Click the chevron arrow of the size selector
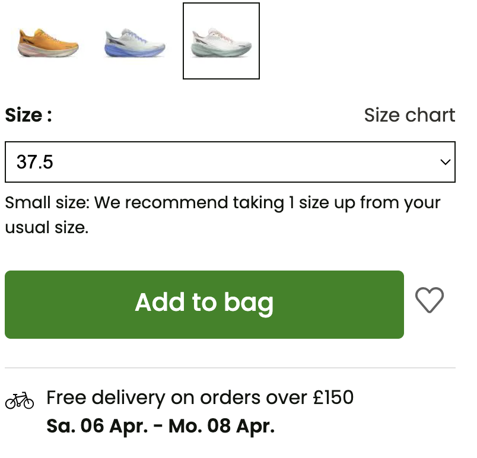 pyautogui.click(x=446, y=162)
